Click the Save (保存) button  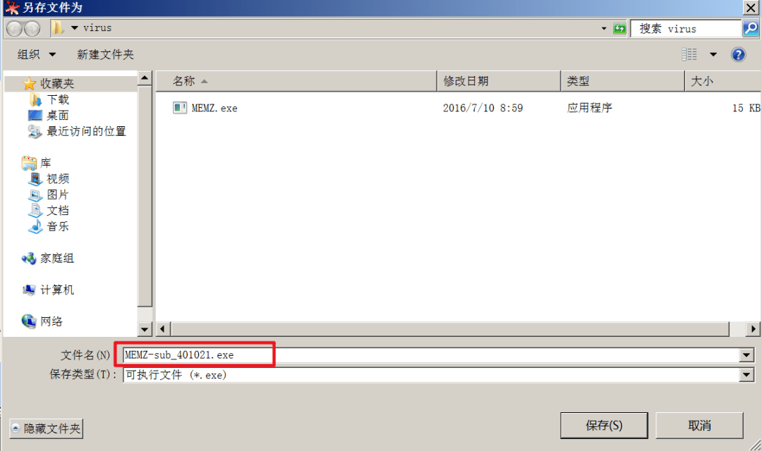click(x=603, y=425)
